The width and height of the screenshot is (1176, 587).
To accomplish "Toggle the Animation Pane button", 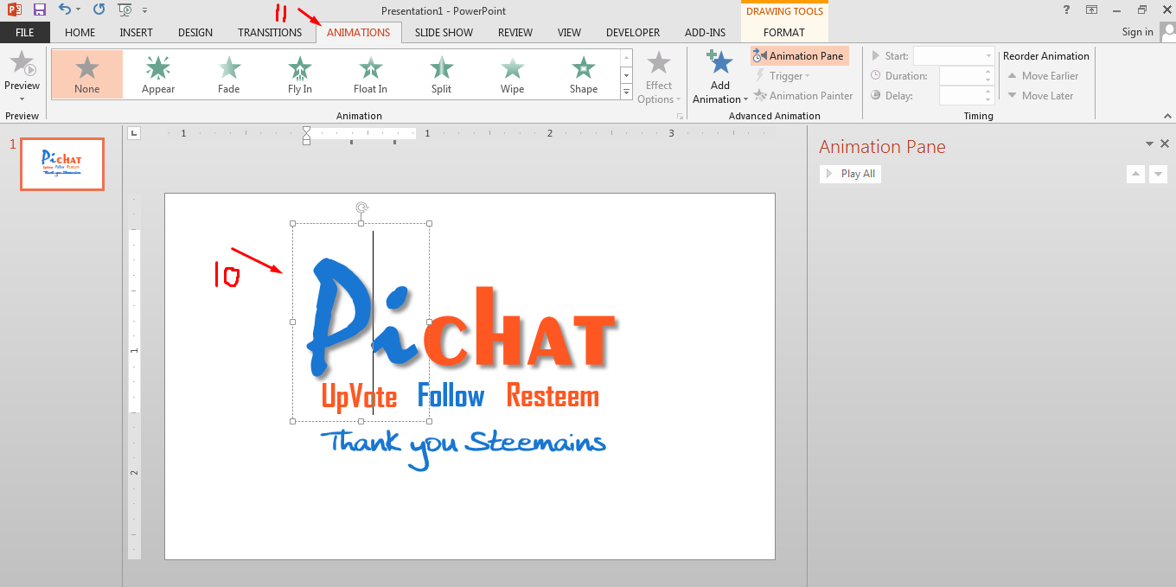I will point(800,56).
